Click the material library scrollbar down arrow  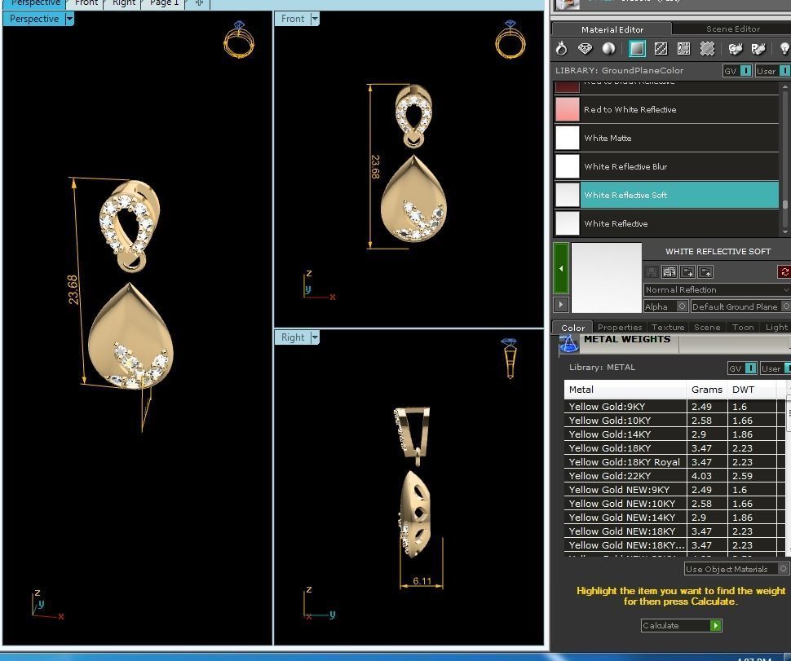click(x=785, y=232)
